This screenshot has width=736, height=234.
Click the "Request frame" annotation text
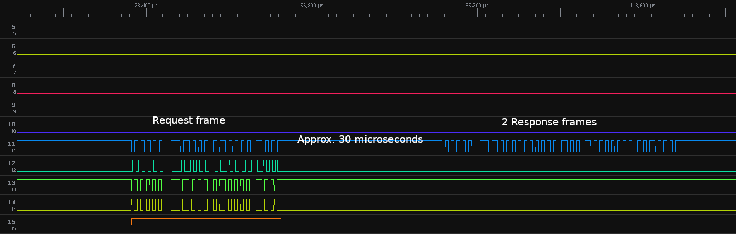[x=189, y=120]
